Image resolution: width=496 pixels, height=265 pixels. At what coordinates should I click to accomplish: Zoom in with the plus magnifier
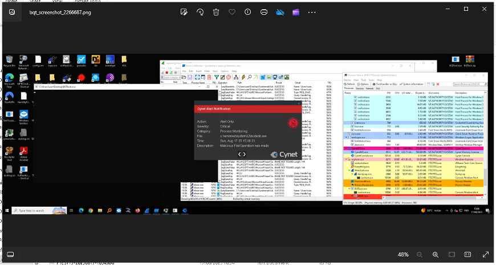[x=436, y=254]
